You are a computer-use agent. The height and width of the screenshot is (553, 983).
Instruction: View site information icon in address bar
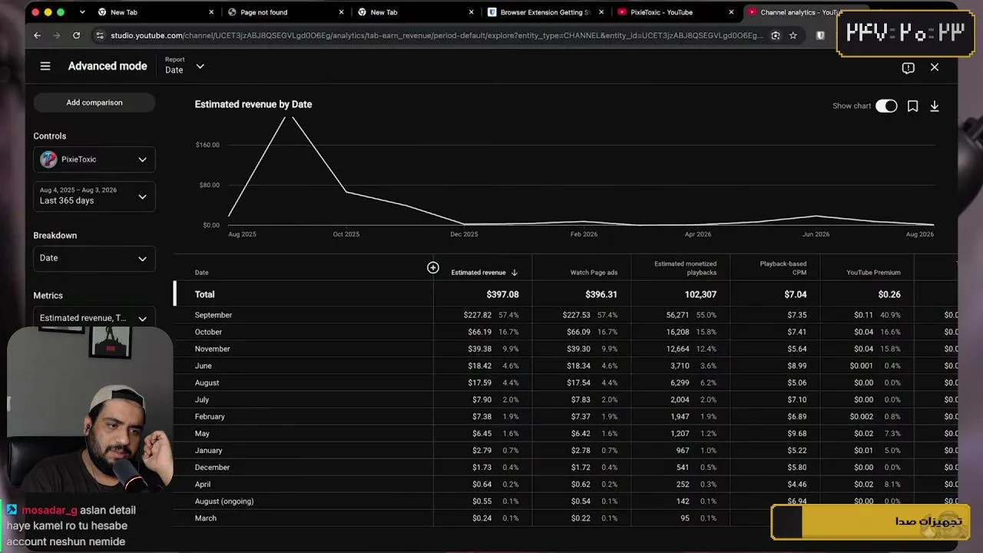[x=99, y=35]
